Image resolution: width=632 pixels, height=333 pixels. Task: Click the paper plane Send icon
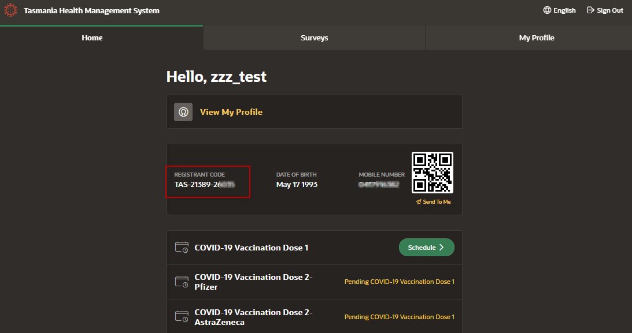click(x=419, y=202)
